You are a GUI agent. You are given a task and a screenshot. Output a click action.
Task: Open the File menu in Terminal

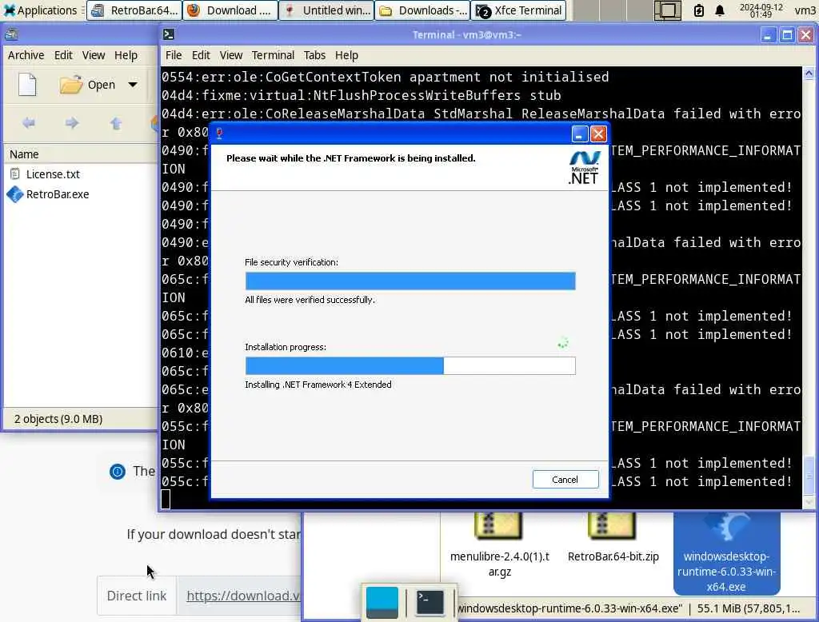pyautogui.click(x=174, y=55)
